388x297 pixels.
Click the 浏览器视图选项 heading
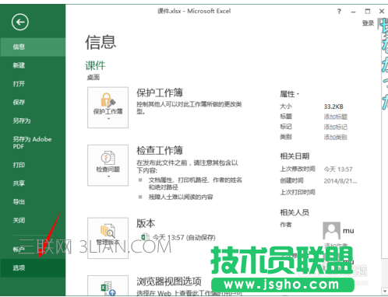click(x=169, y=281)
